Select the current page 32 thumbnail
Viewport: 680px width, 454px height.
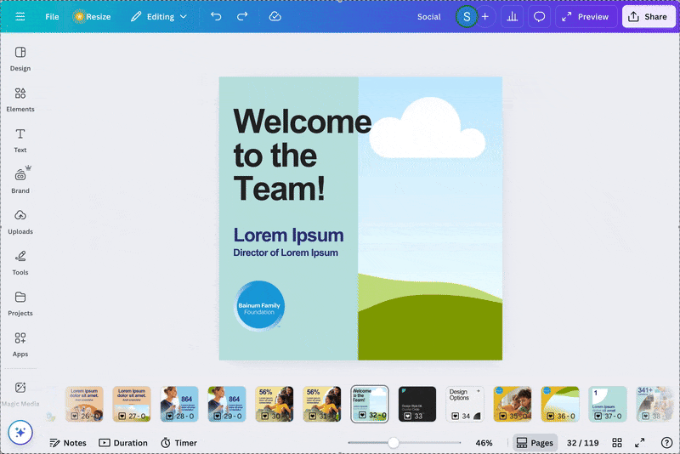tap(370, 404)
